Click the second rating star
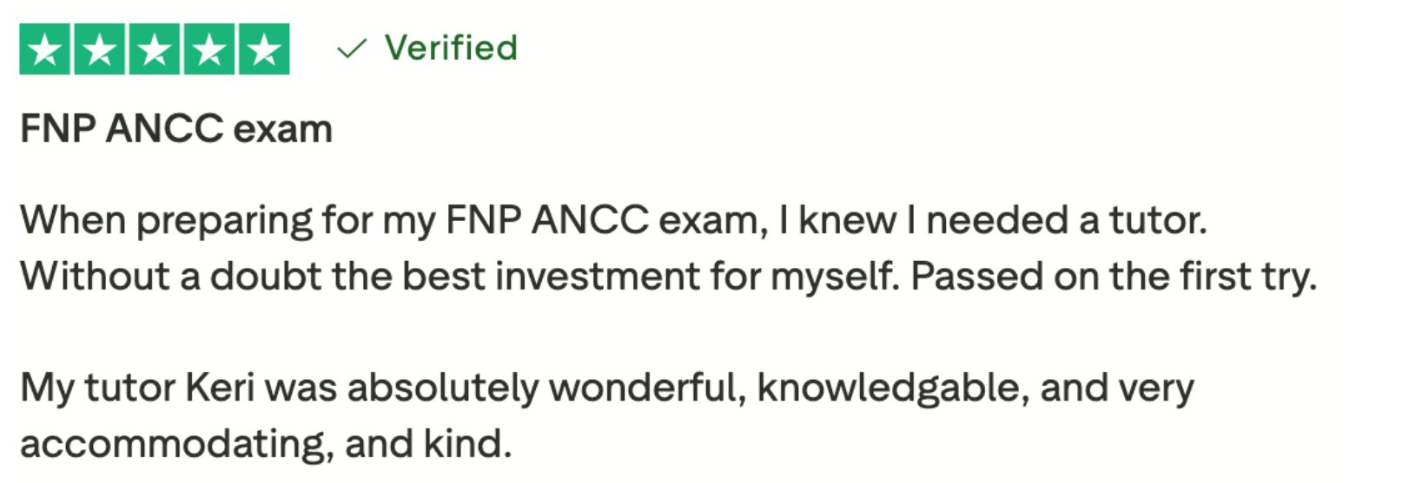 pyautogui.click(x=100, y=50)
